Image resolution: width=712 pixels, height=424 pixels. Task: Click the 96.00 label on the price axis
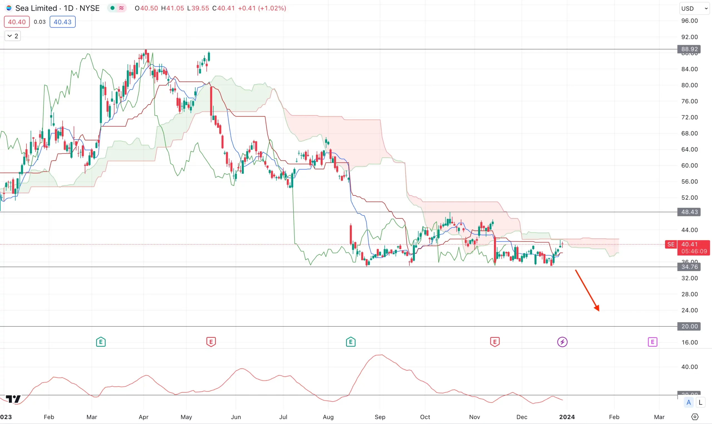pos(689,21)
